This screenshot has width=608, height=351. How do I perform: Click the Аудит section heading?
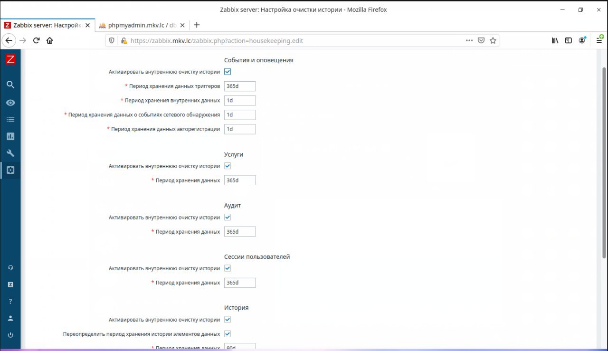coord(233,206)
